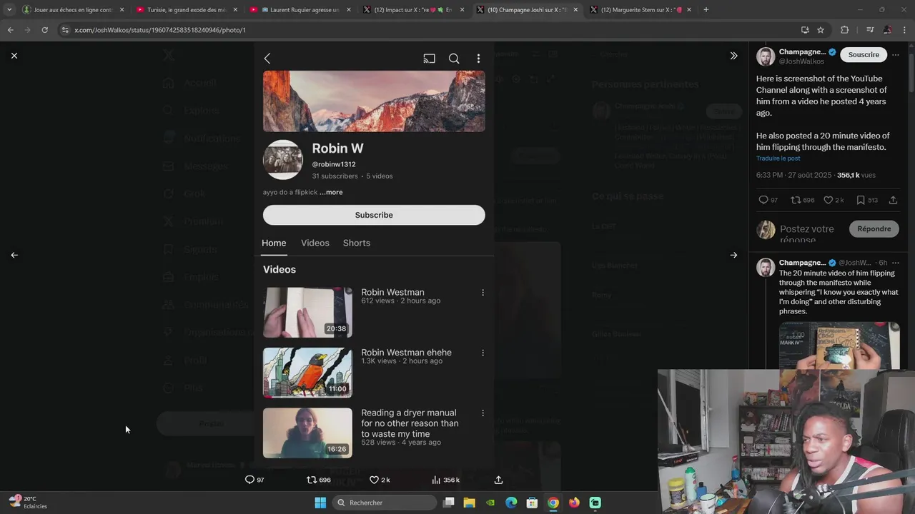Open the 6:33 PM · 27 août 2025 timestamp
The width and height of the screenshot is (915, 514).
pyautogui.click(x=793, y=175)
